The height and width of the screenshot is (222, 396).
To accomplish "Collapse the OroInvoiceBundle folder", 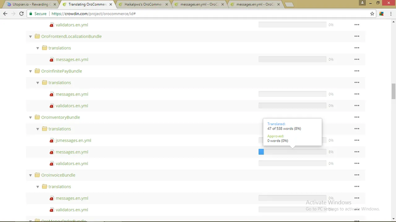I will coord(30,175).
